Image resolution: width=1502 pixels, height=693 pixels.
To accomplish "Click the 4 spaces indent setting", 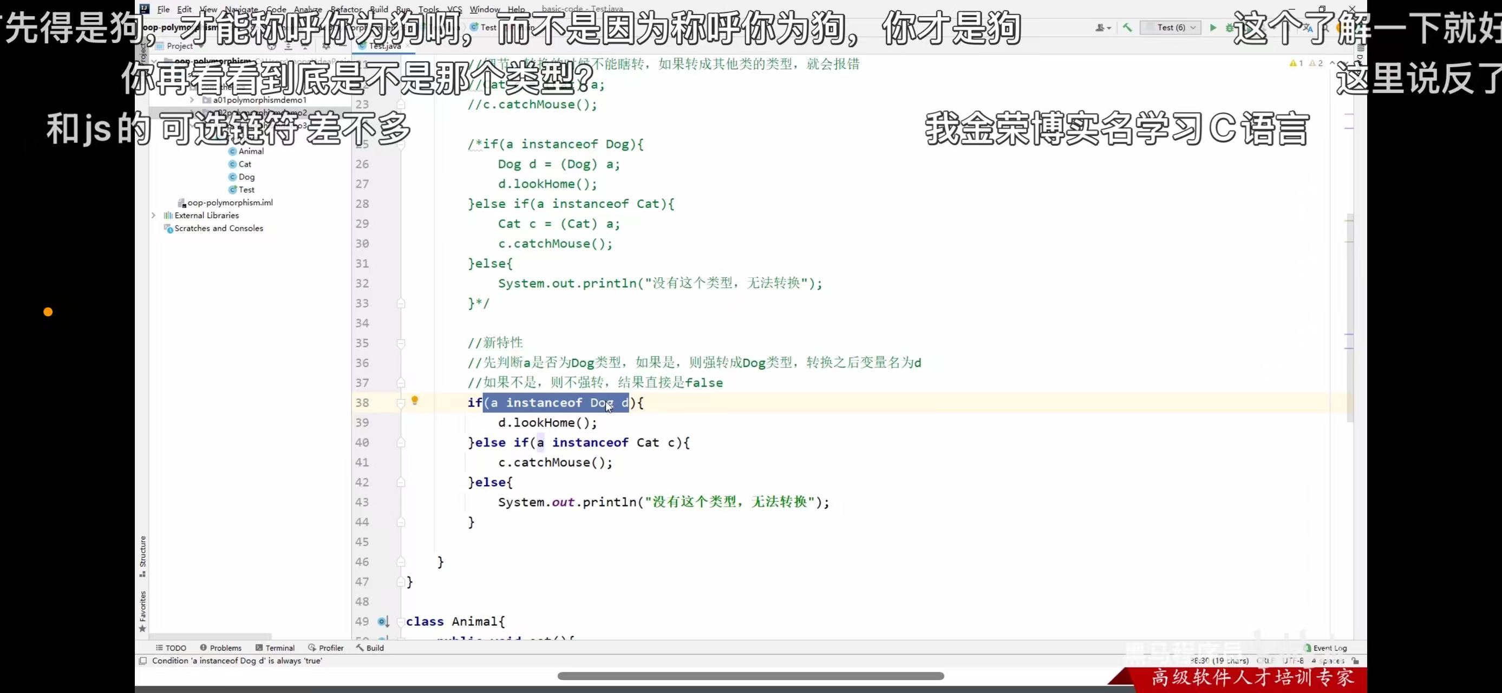I will pos(1328,661).
